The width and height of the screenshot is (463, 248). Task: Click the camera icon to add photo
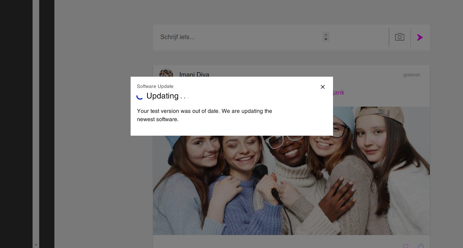[400, 37]
